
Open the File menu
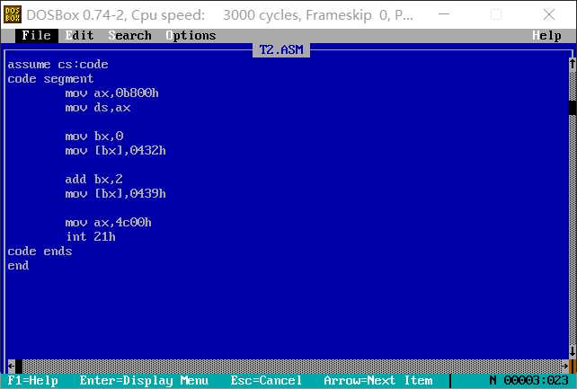pyautogui.click(x=37, y=36)
